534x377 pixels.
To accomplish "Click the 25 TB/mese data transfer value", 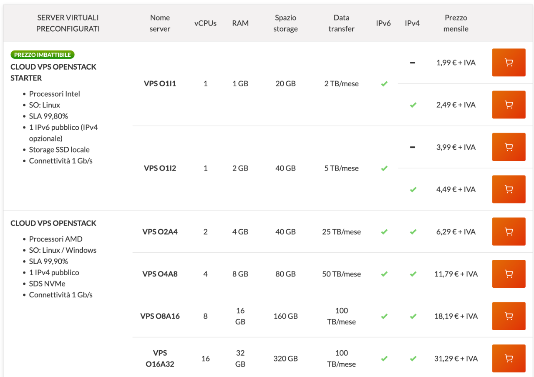I will click(x=341, y=232).
